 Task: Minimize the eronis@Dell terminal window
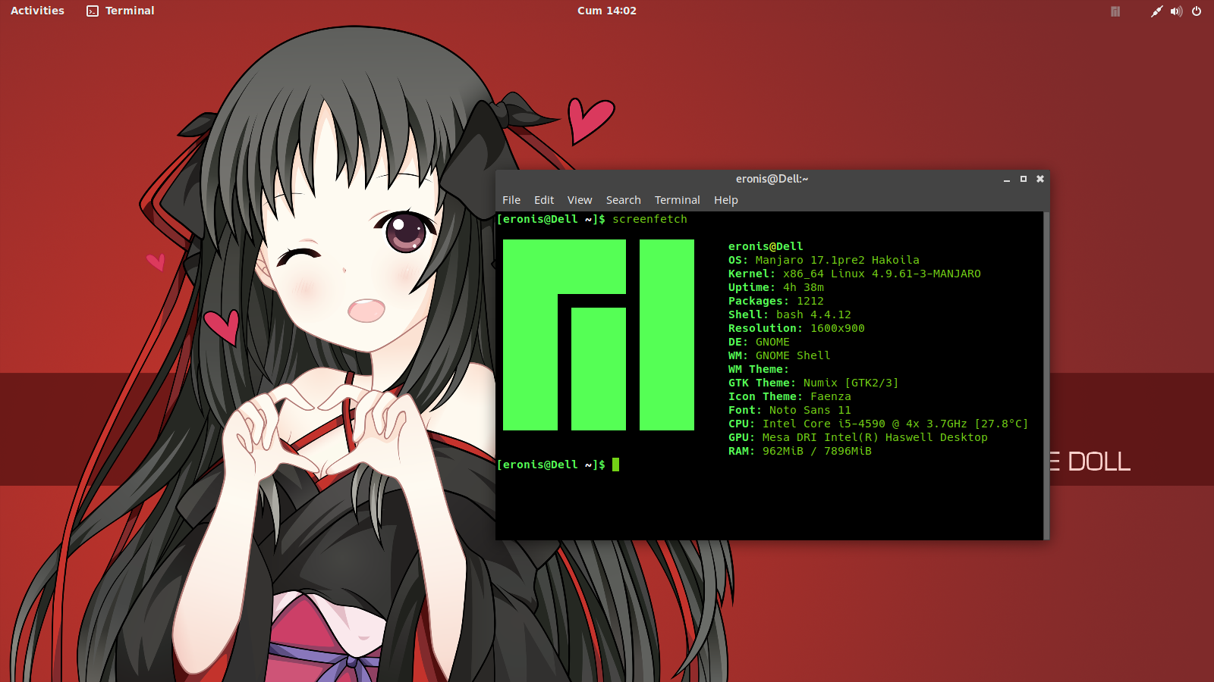coord(1007,180)
